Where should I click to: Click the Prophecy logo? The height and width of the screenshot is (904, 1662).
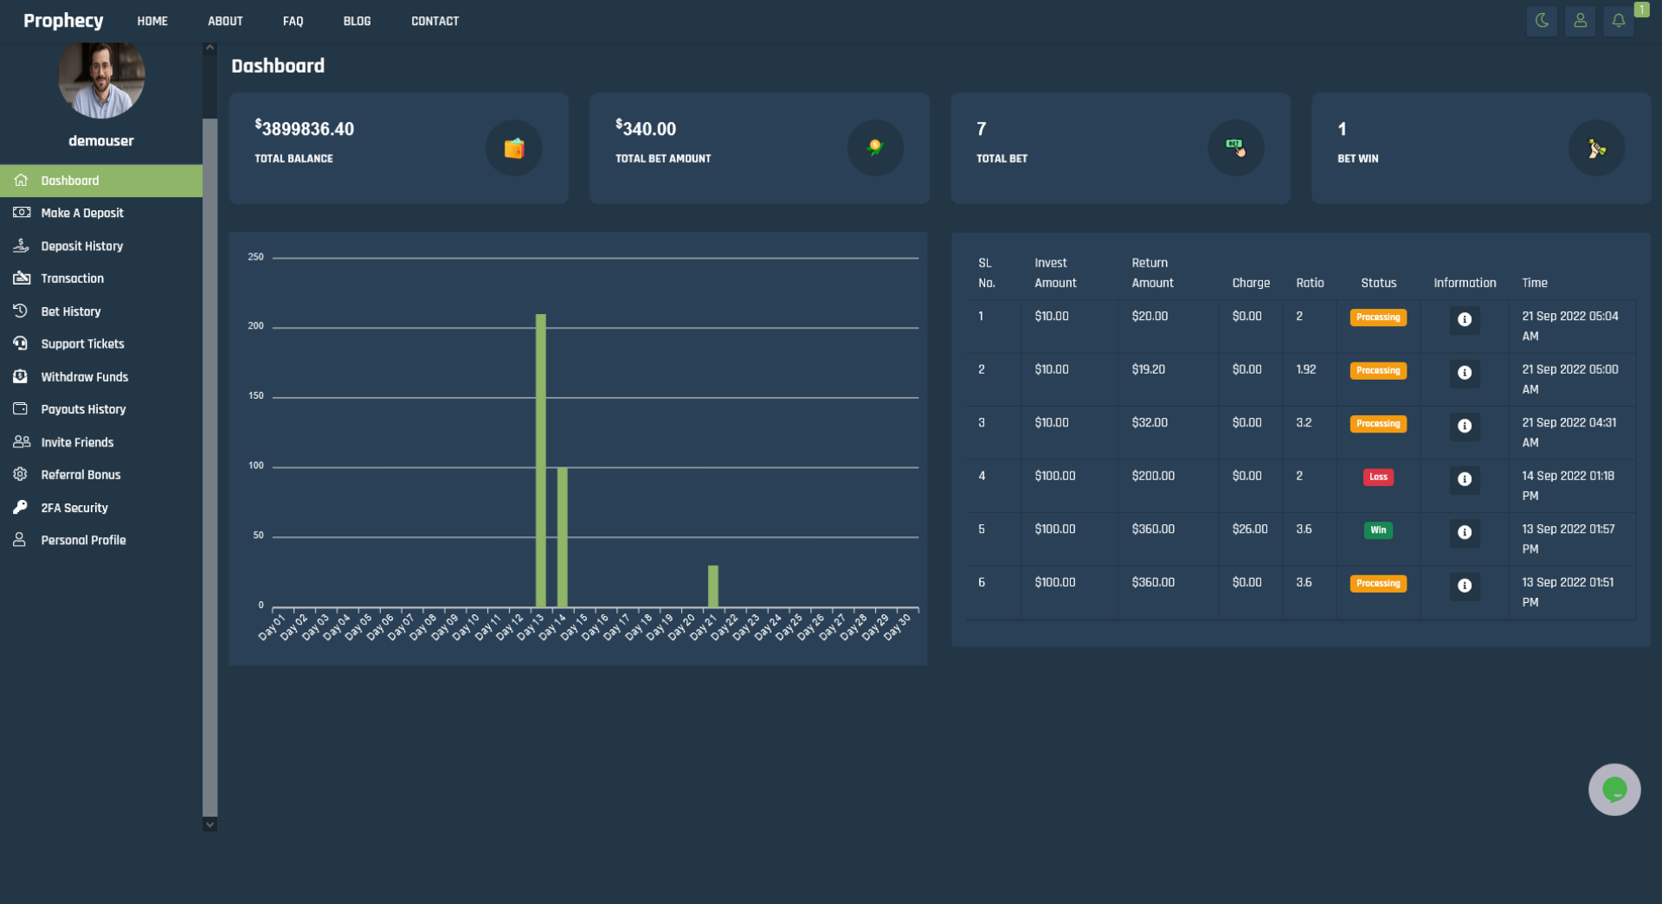pos(63,21)
